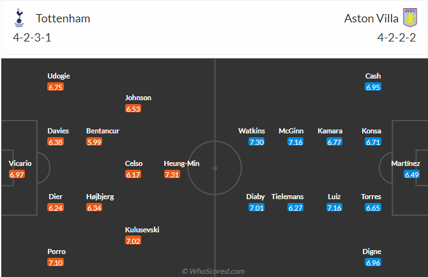
Task: Click Porro's 7.10 rating badge
Action: pyautogui.click(x=56, y=262)
